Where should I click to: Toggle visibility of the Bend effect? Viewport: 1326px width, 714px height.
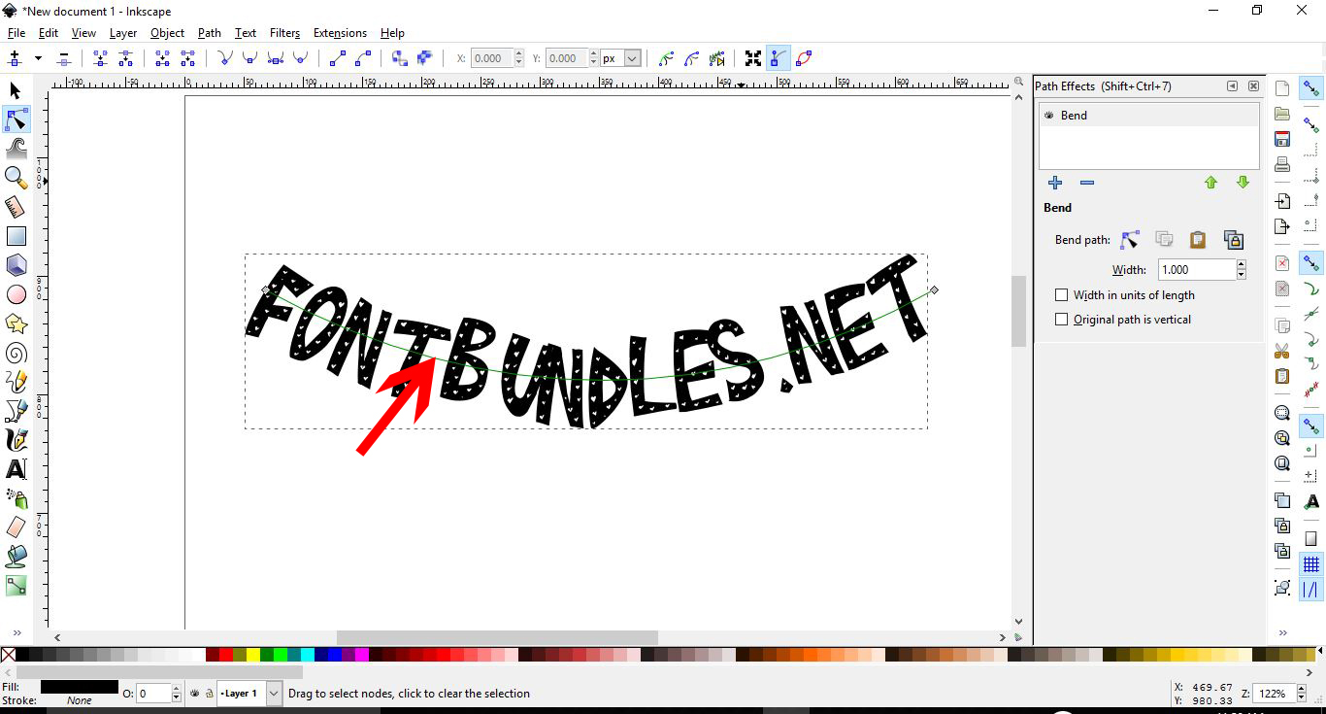[1048, 115]
